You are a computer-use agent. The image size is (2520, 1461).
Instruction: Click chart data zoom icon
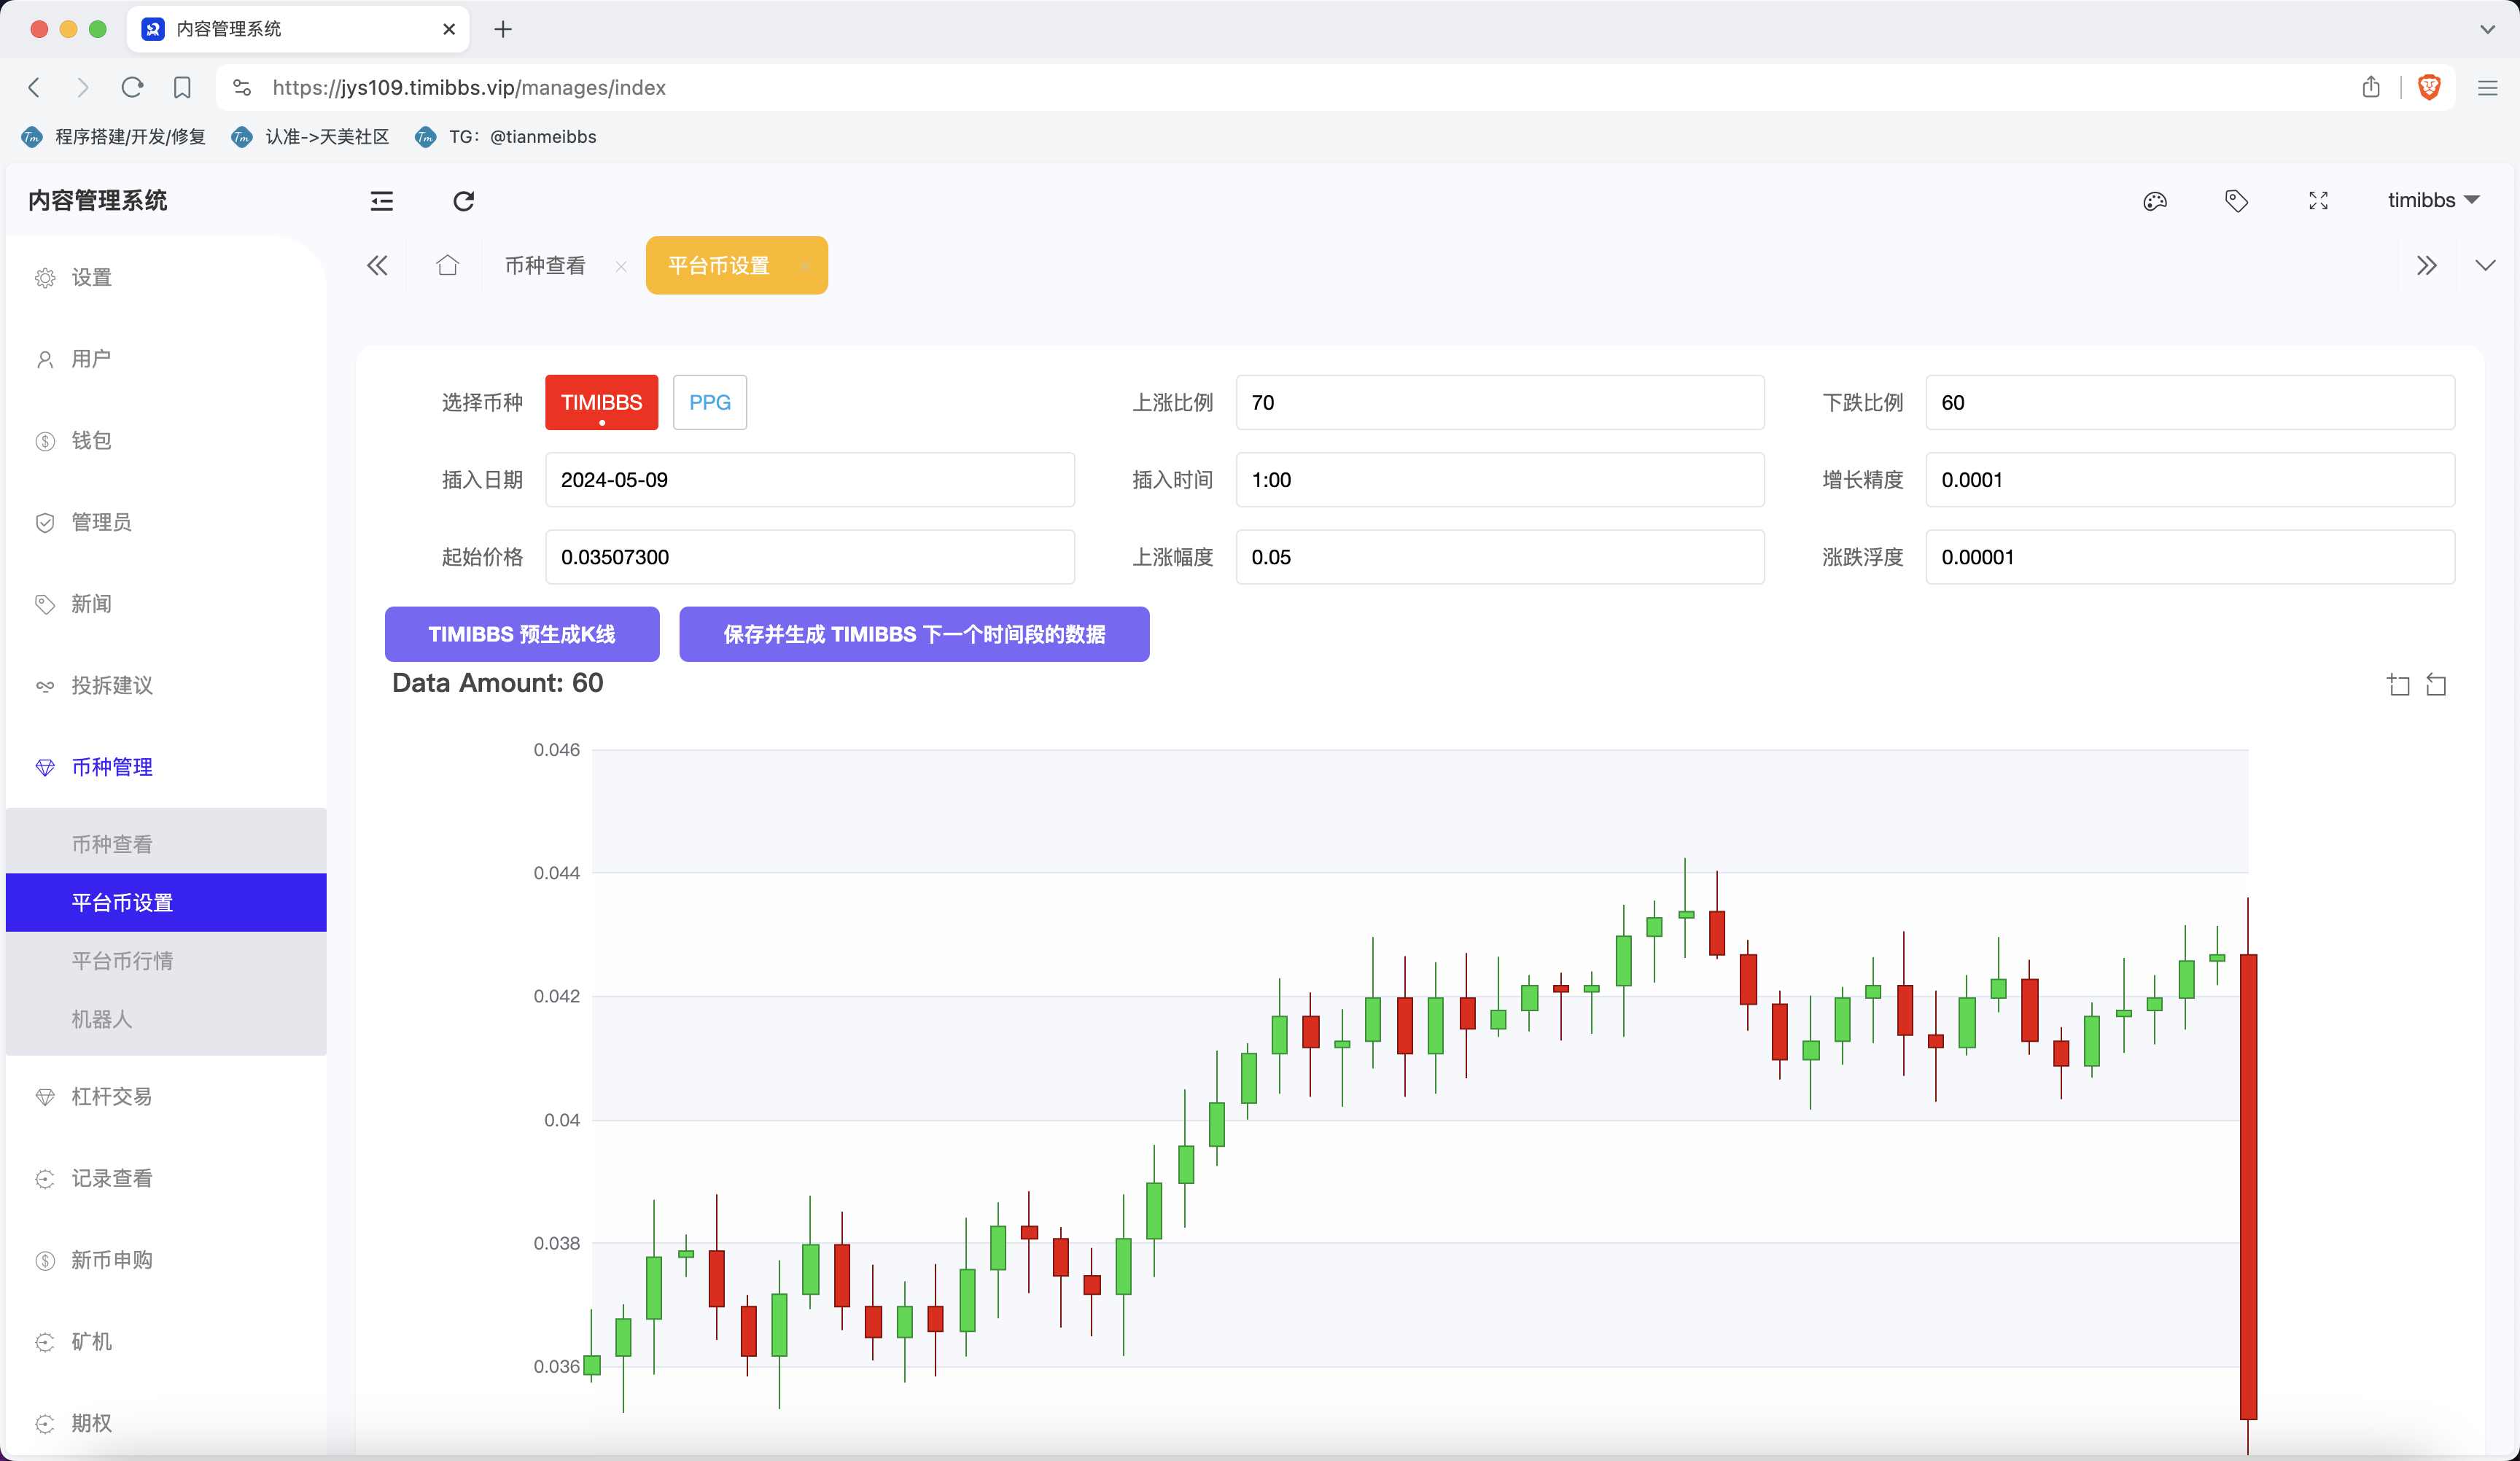point(2398,685)
